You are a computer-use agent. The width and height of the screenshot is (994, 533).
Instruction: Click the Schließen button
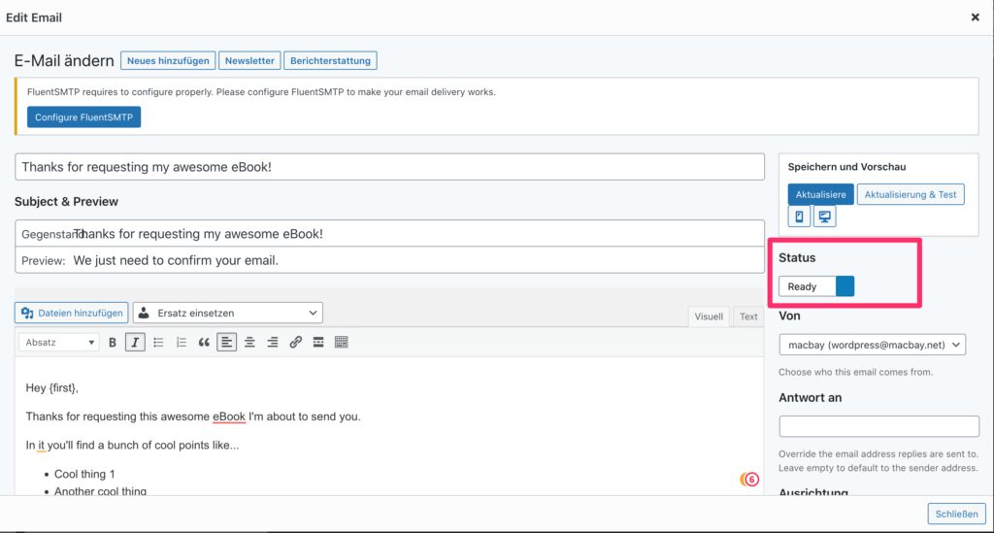click(956, 514)
